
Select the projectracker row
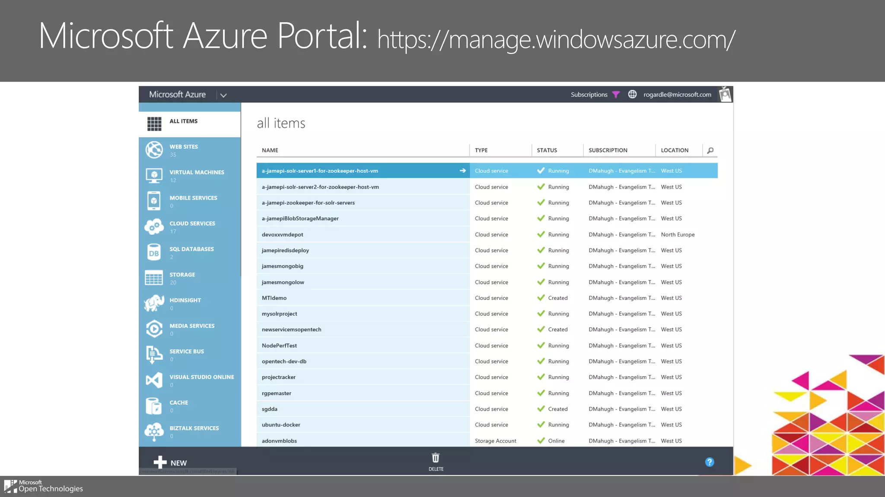click(x=487, y=377)
